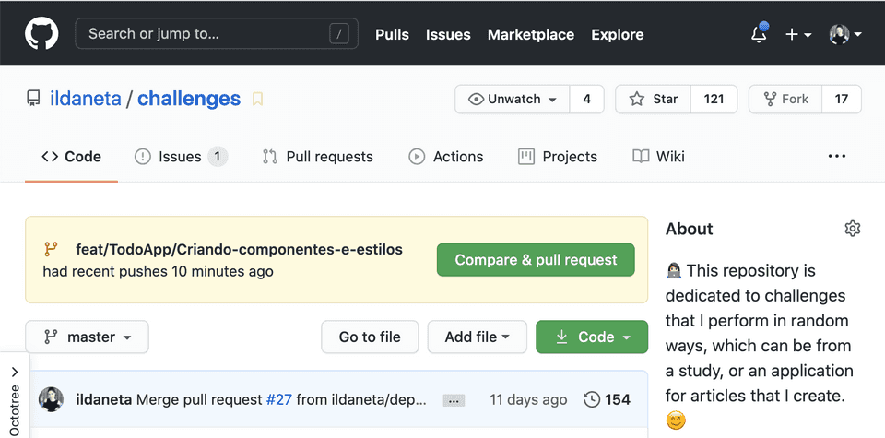The width and height of the screenshot is (885, 438).
Task: Open the master branch dropdown
Action: (x=87, y=337)
